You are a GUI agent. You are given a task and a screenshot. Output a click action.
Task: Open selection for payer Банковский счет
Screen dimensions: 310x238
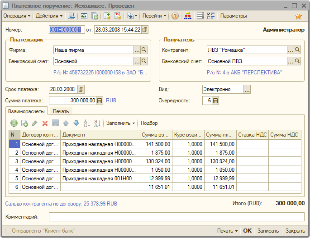pos(137,61)
